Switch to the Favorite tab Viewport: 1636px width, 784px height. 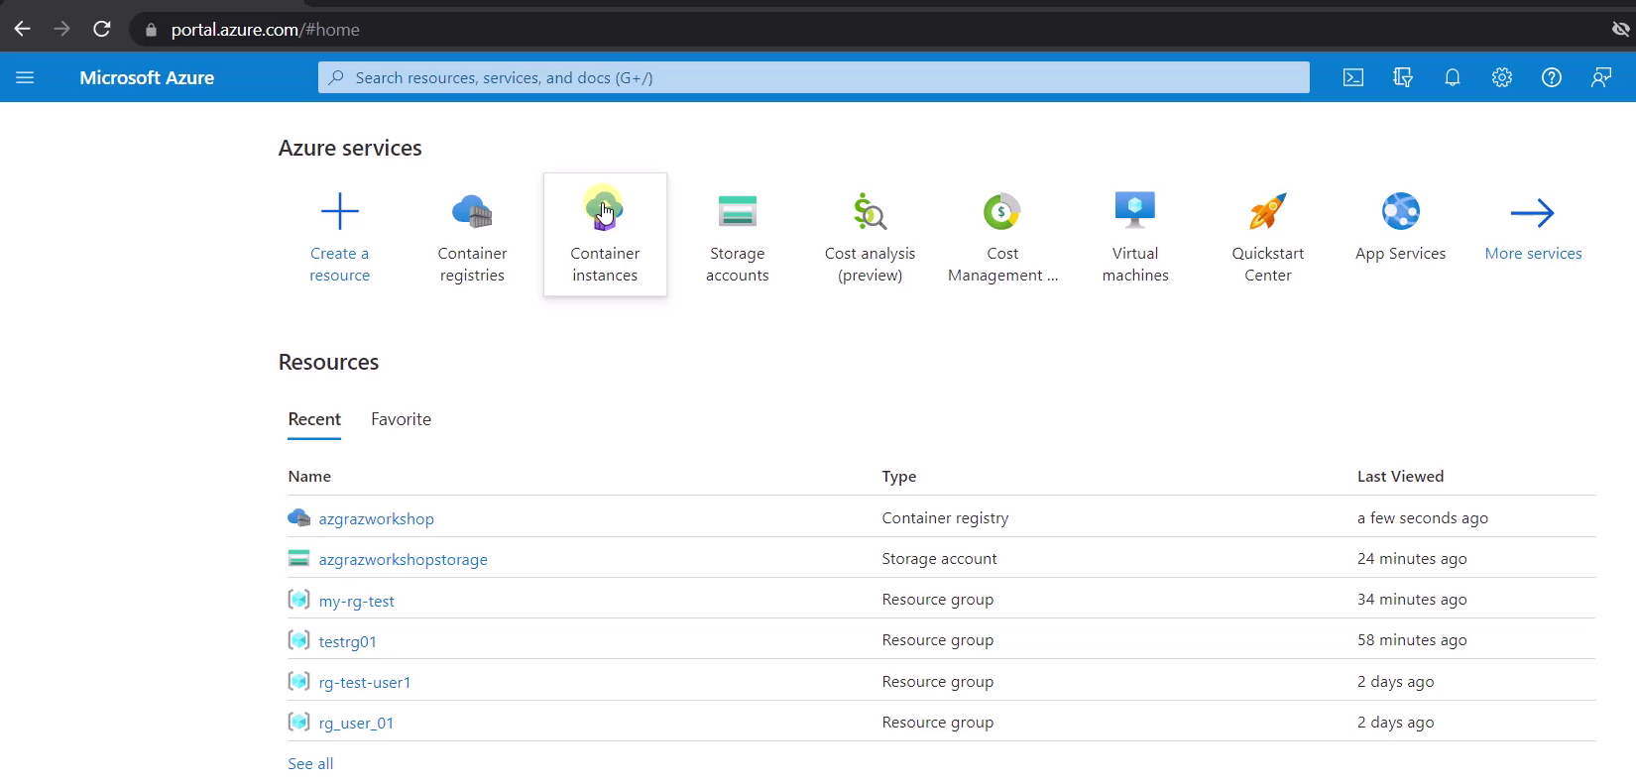click(401, 419)
